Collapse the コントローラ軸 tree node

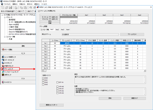[5, 37]
